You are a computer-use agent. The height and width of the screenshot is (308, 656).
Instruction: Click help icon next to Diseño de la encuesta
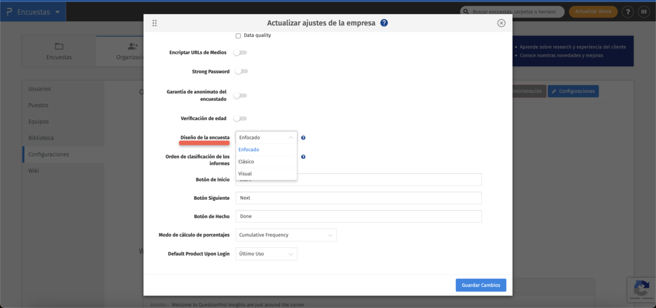(303, 138)
